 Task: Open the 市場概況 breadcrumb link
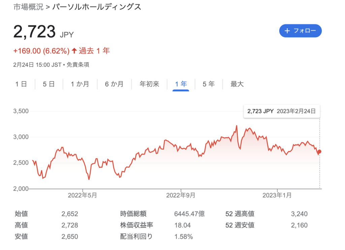(28, 7)
